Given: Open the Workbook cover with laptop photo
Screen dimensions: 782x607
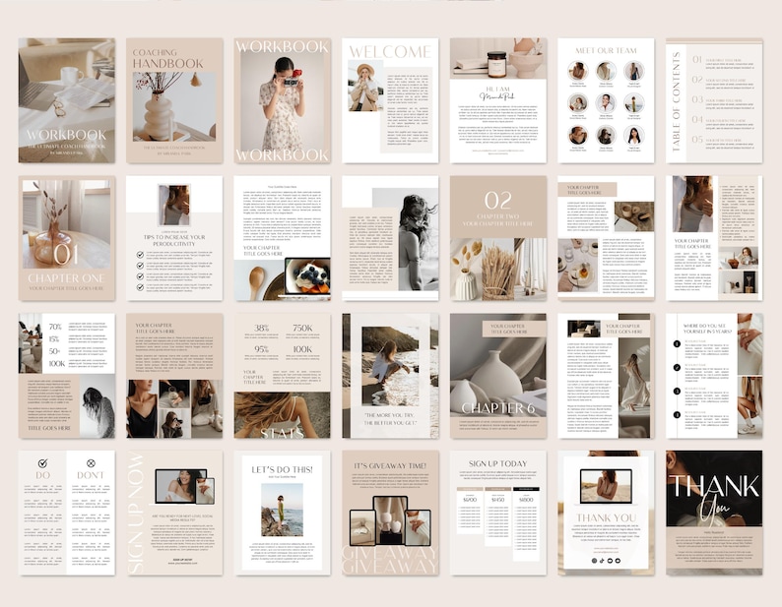Looking at the screenshot, I should click(x=67, y=100).
